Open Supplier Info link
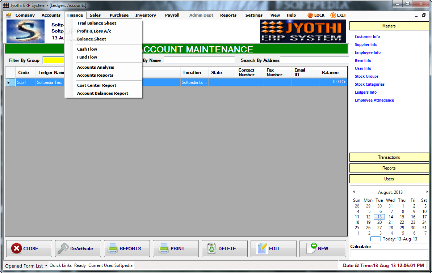 click(x=366, y=44)
